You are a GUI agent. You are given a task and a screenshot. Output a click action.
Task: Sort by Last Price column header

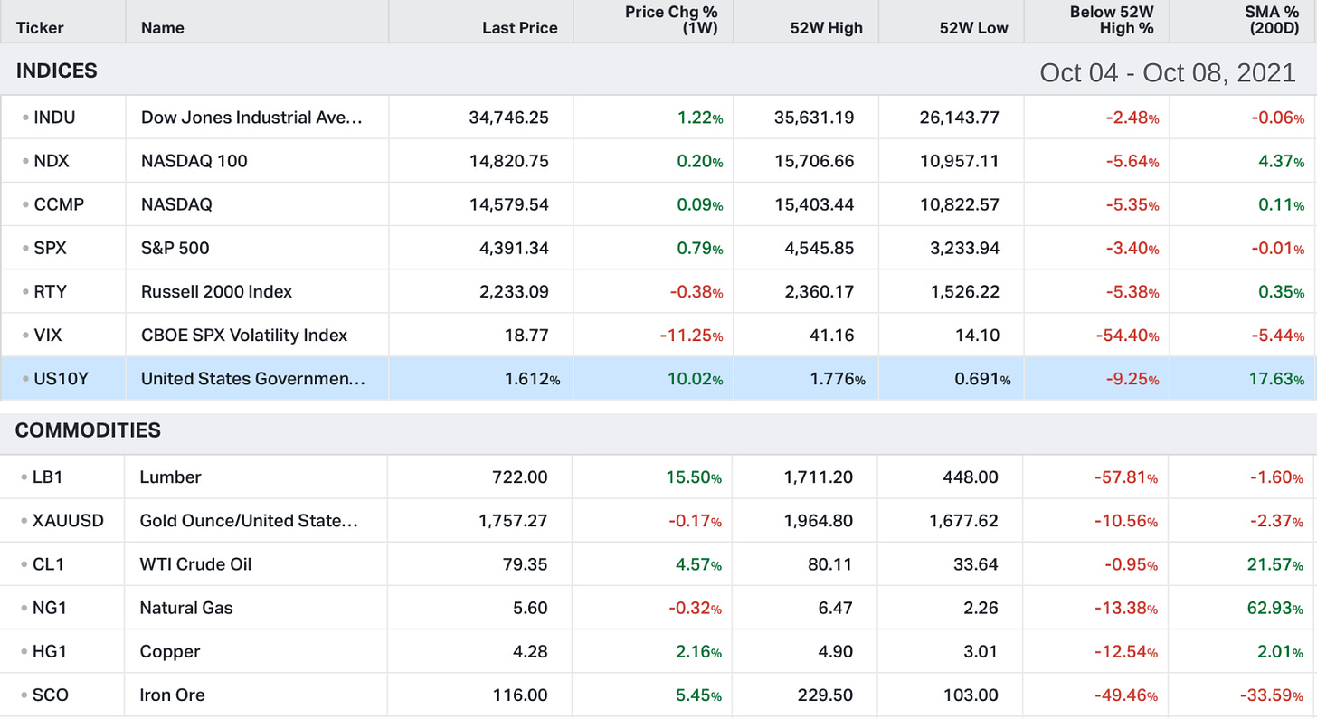point(520,28)
